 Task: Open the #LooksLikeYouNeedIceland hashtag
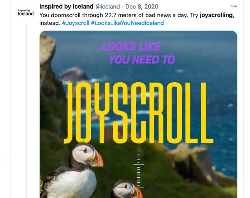(x=127, y=23)
